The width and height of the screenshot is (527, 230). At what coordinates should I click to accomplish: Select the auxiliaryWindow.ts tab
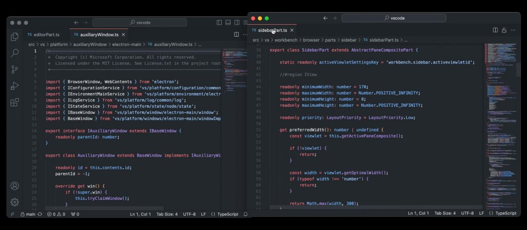[99, 34]
